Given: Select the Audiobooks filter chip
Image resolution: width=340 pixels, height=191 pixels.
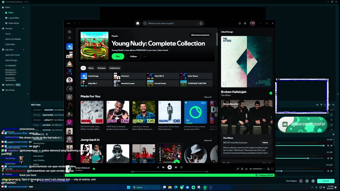Looking at the screenshot, I should point(115,68).
